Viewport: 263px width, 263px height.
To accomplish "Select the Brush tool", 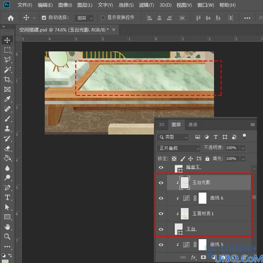I will pyautogui.click(x=7, y=119).
